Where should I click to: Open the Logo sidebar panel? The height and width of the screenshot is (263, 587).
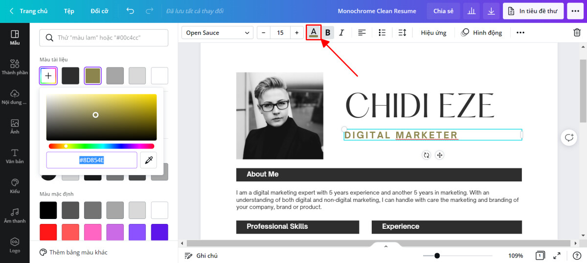point(15,245)
